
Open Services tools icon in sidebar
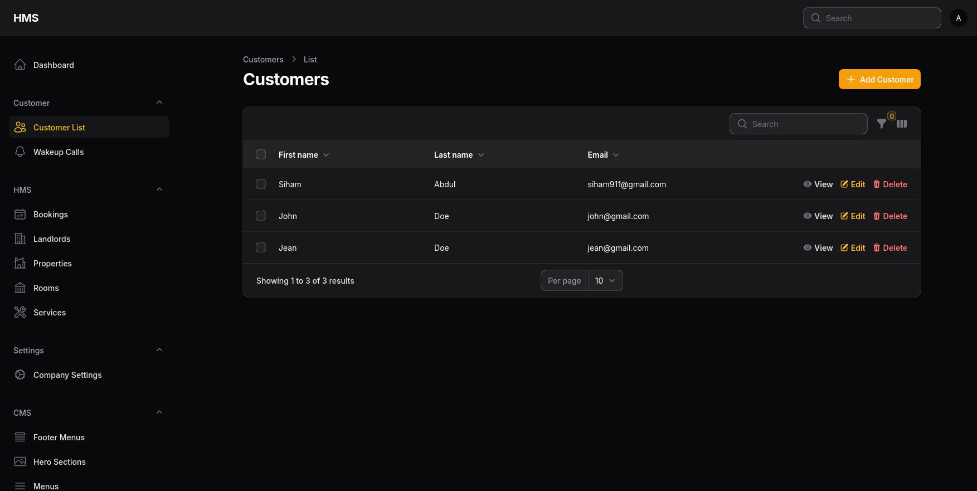tap(20, 313)
